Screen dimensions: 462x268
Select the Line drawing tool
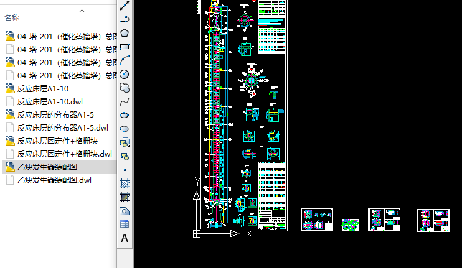pos(125,6)
